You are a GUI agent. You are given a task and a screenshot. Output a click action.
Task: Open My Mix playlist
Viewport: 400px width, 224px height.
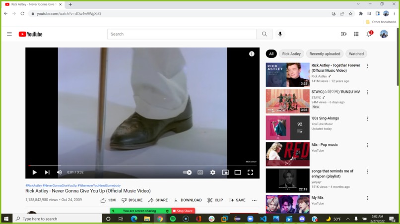317,198
